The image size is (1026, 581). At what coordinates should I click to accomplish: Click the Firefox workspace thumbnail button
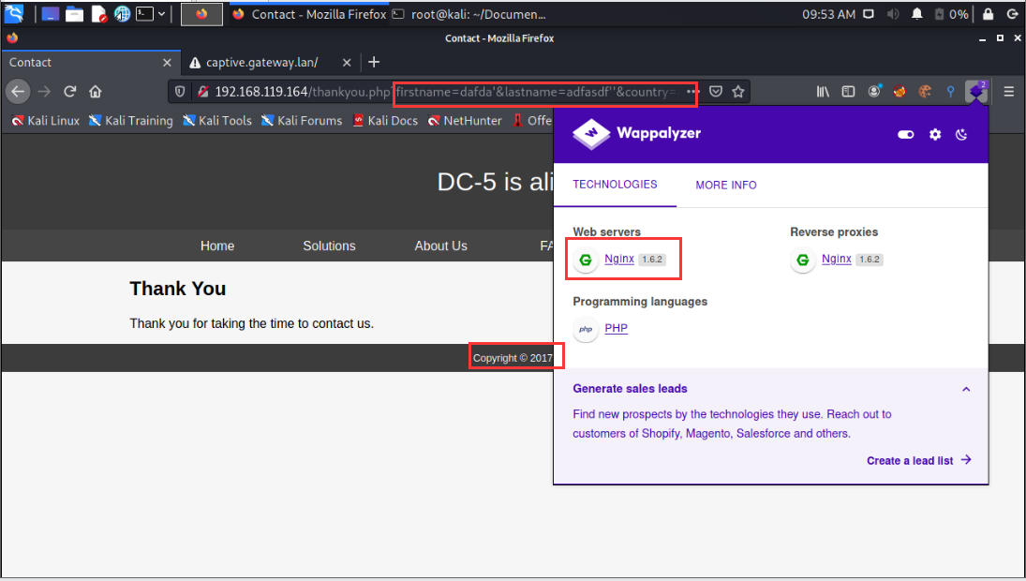(x=201, y=14)
